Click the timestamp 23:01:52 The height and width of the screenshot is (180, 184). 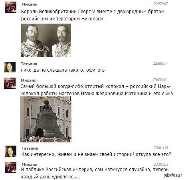pos(161,164)
